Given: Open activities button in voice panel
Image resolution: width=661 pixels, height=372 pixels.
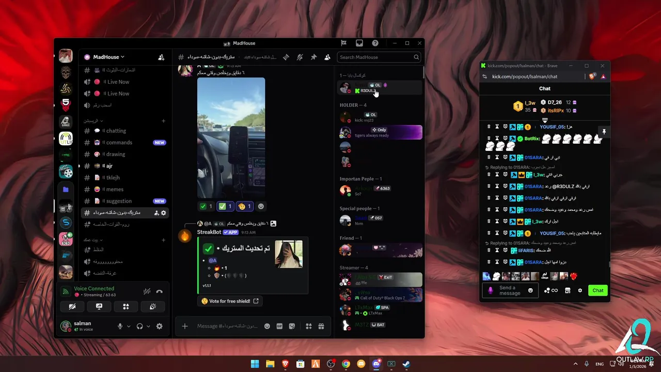Looking at the screenshot, I should coord(126,306).
